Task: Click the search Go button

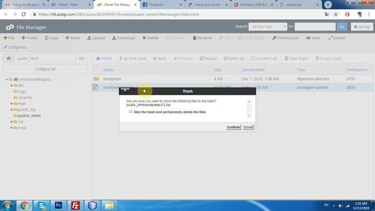Action: pyautogui.click(x=342, y=26)
